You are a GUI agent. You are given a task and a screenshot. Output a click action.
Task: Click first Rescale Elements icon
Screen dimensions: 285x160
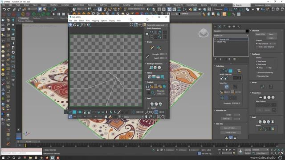coord(151,68)
